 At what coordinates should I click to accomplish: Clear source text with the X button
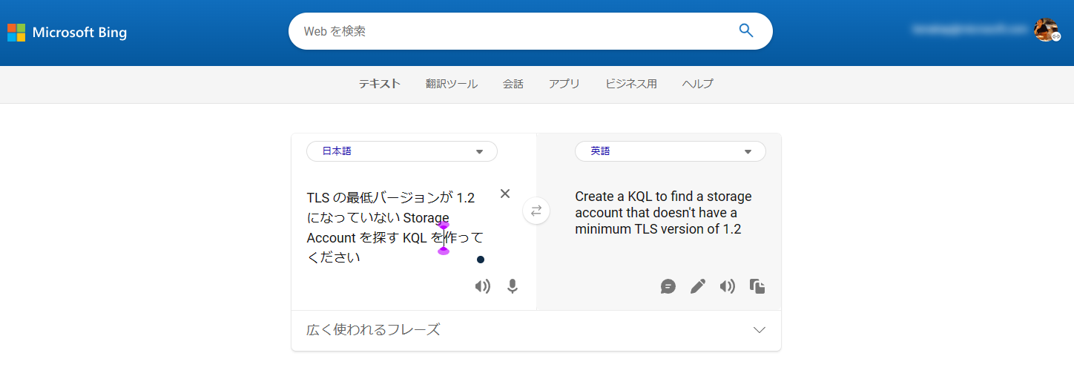[x=505, y=194]
